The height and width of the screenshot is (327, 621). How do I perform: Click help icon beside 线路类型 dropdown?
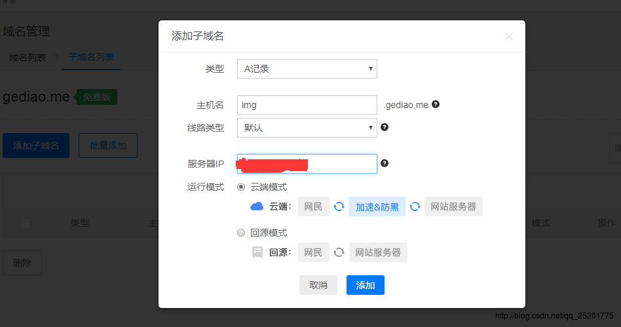click(385, 127)
